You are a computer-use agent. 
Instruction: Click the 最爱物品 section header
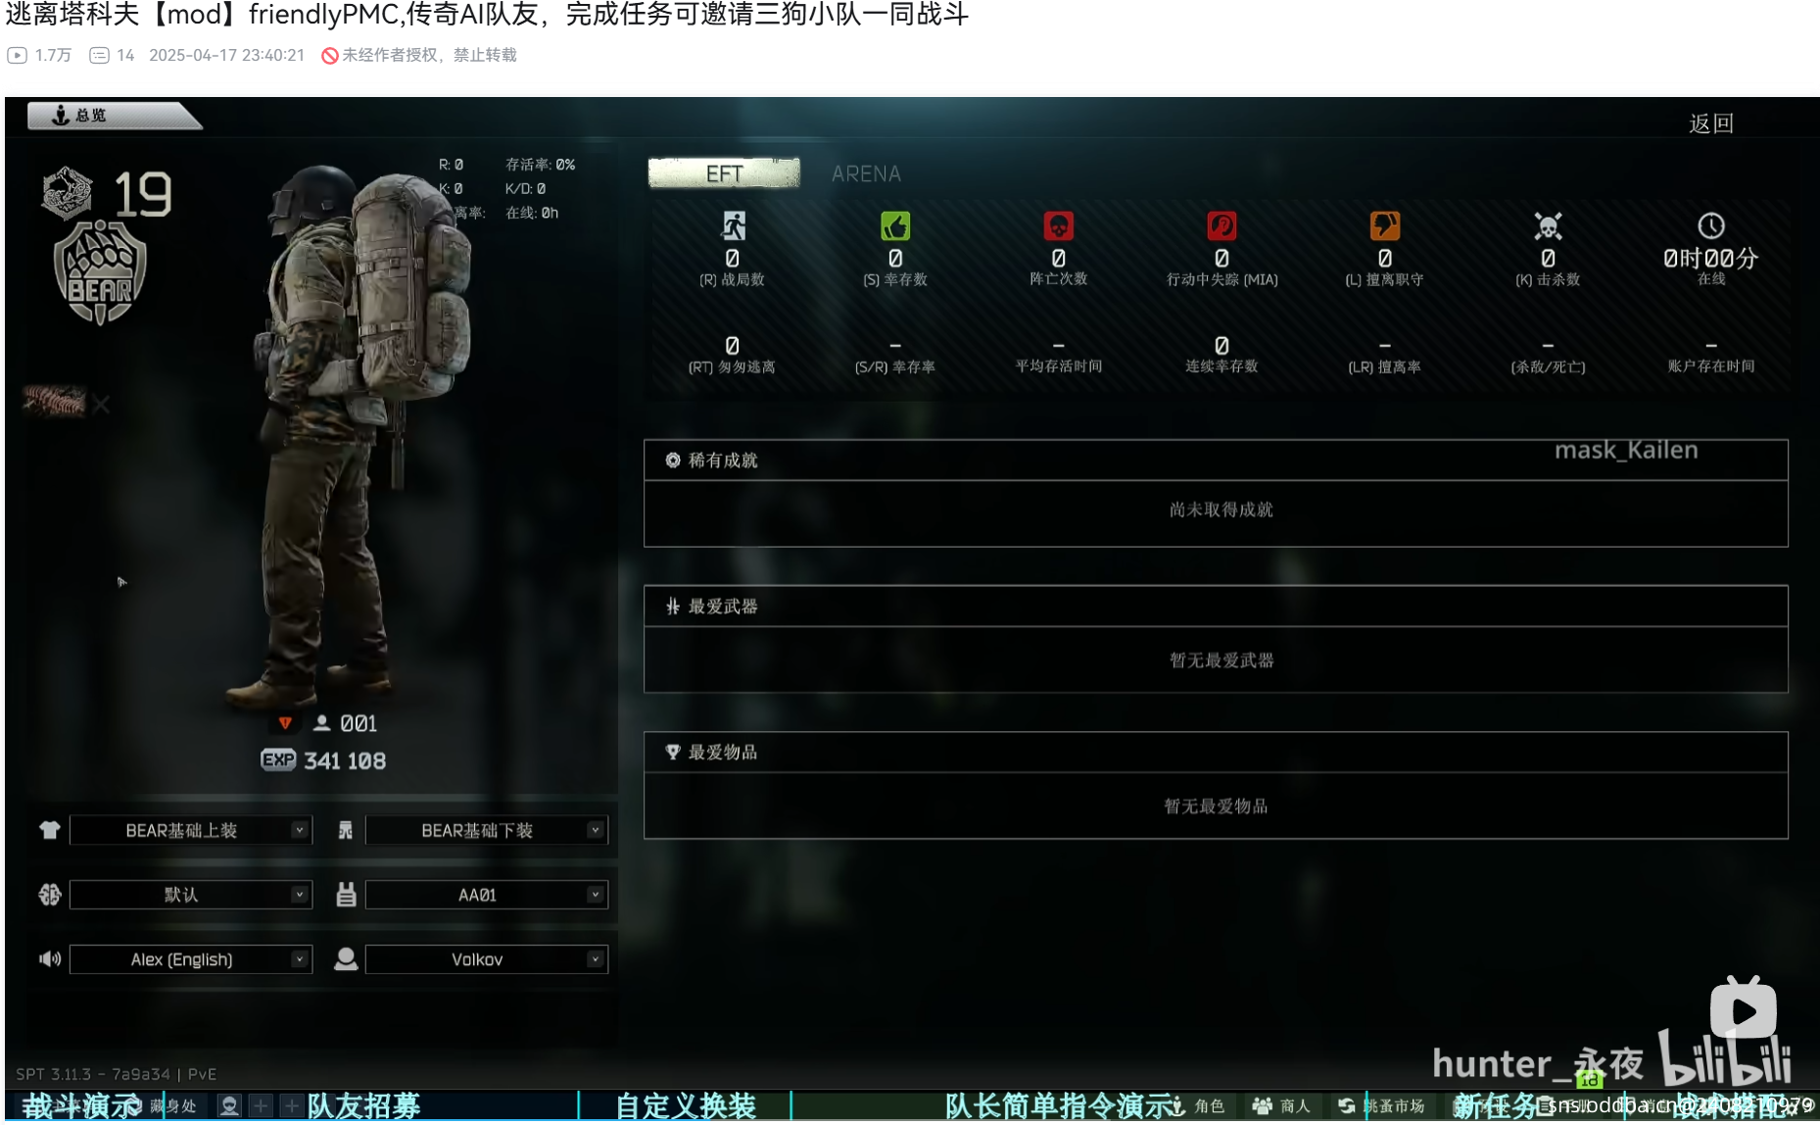click(x=1216, y=753)
